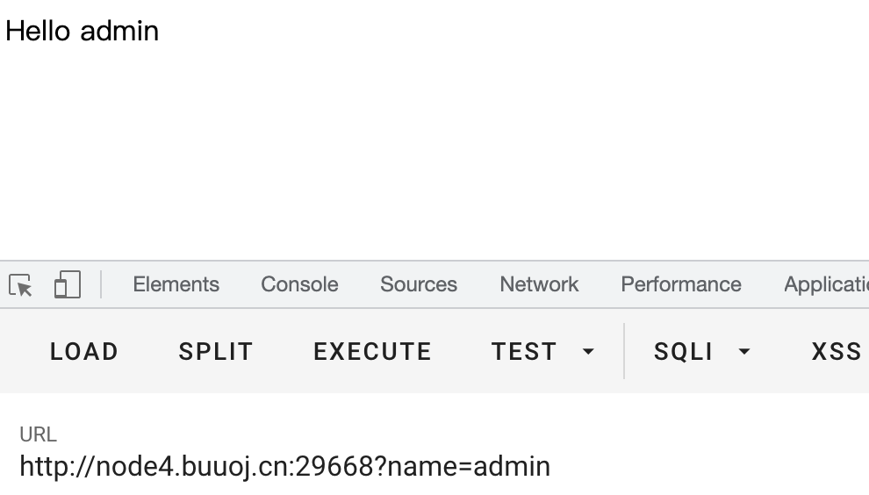Viewport: 869px width, 495px height.
Task: Click the Hello admin page text
Action: tap(82, 31)
